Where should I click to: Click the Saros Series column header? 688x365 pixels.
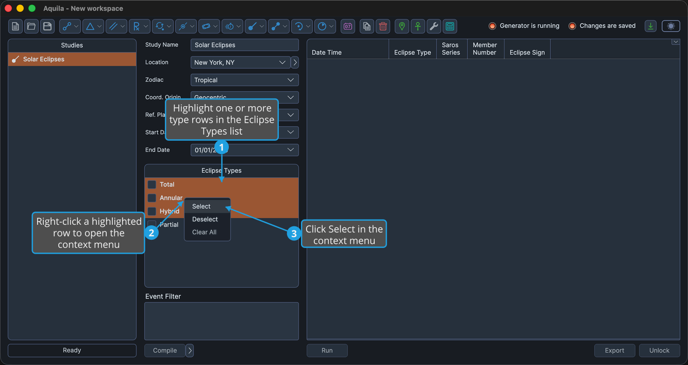pyautogui.click(x=452, y=49)
